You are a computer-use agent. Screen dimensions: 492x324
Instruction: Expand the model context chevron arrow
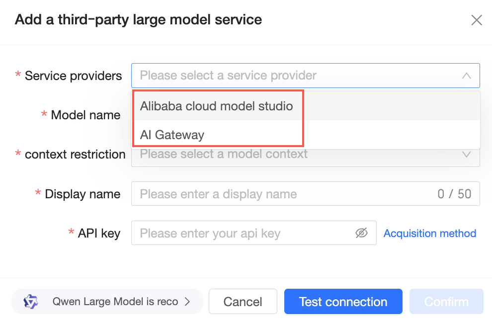[466, 155]
